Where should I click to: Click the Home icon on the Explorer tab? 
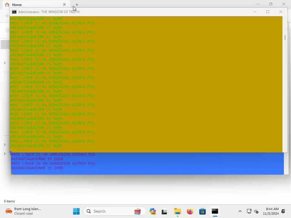(x=7, y=5)
